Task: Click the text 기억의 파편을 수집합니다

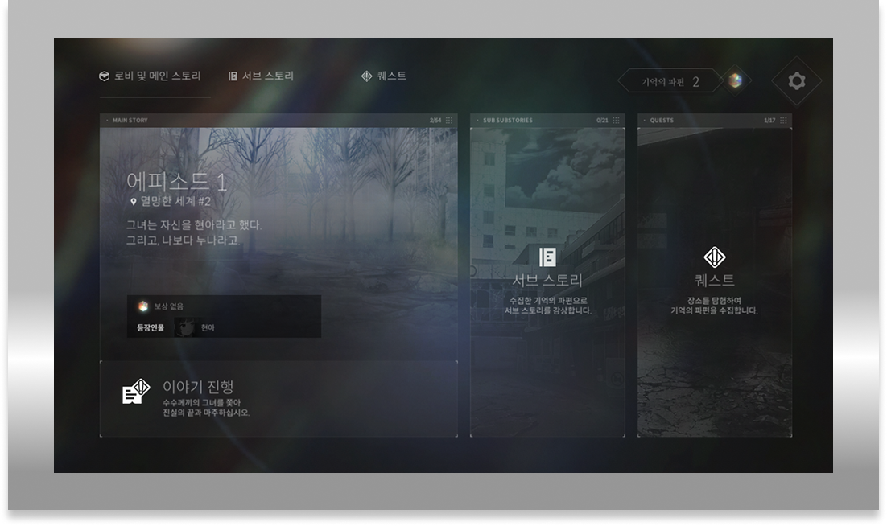Action: tap(715, 310)
